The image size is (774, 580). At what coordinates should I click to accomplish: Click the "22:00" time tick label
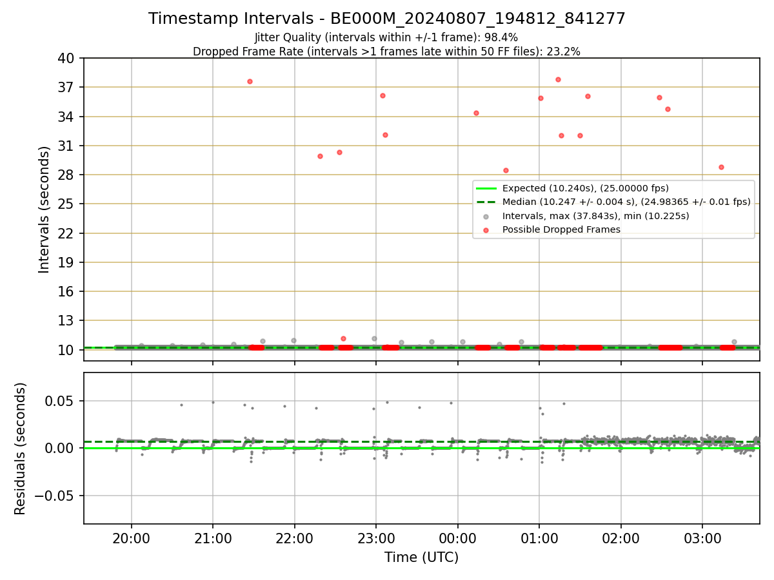click(295, 538)
